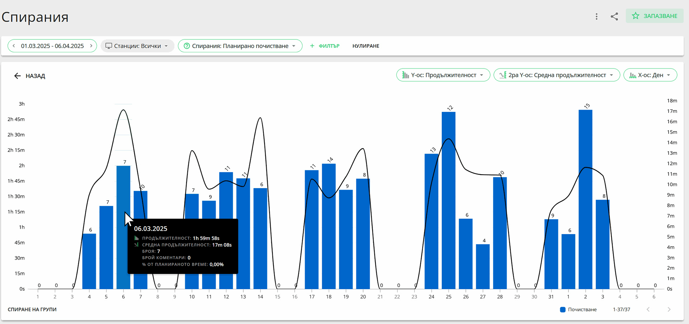The width and height of the screenshot is (689, 324).
Task: Toggle the Почистване legend swatch
Action: pyautogui.click(x=563, y=310)
